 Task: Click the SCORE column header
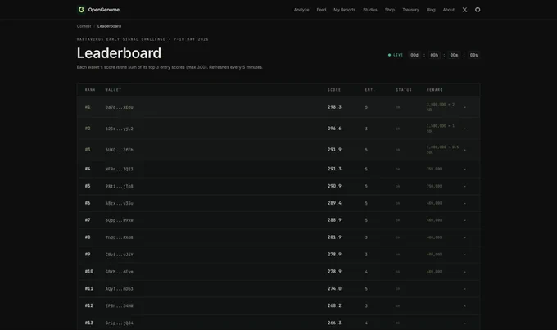(334, 90)
